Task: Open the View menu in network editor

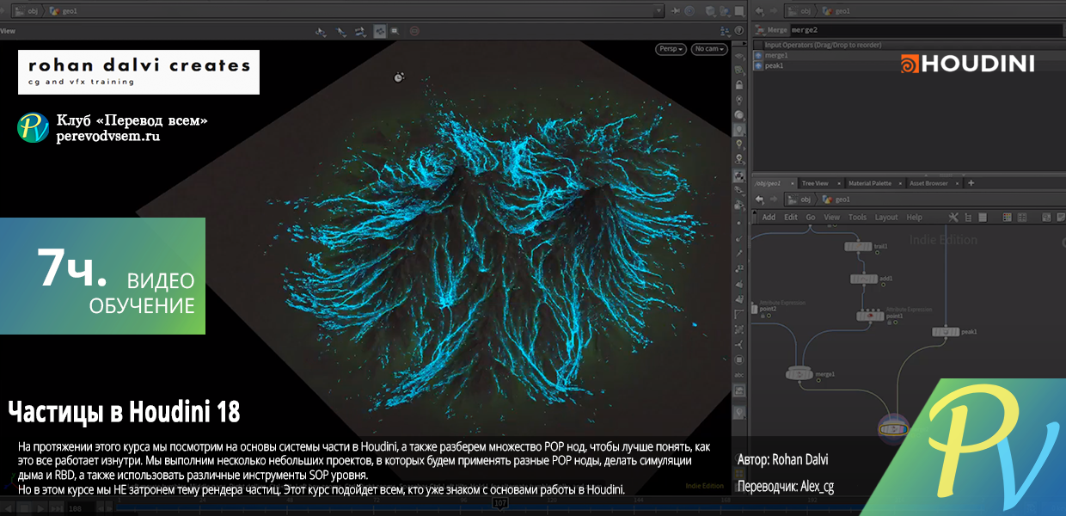Action: point(832,218)
